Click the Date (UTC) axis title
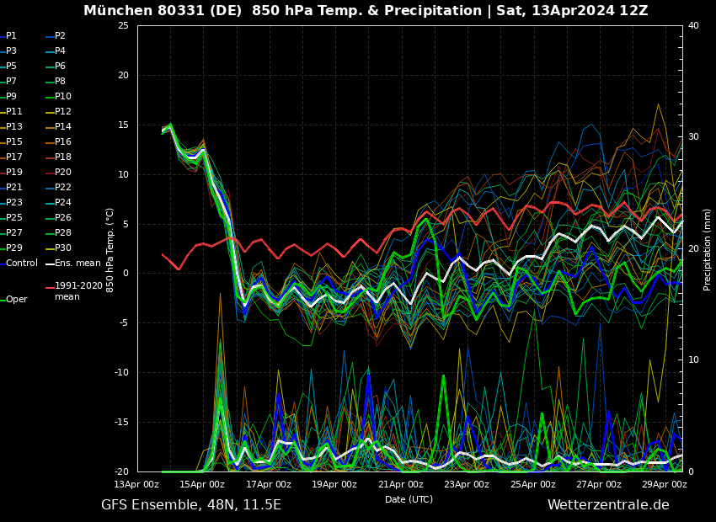The width and height of the screenshot is (716, 522). [409, 499]
